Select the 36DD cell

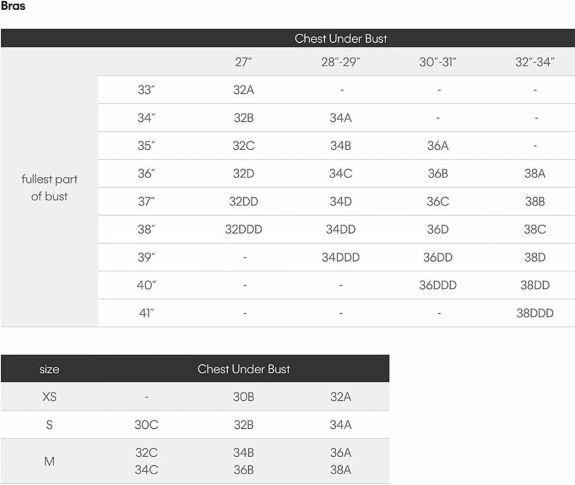coord(438,257)
